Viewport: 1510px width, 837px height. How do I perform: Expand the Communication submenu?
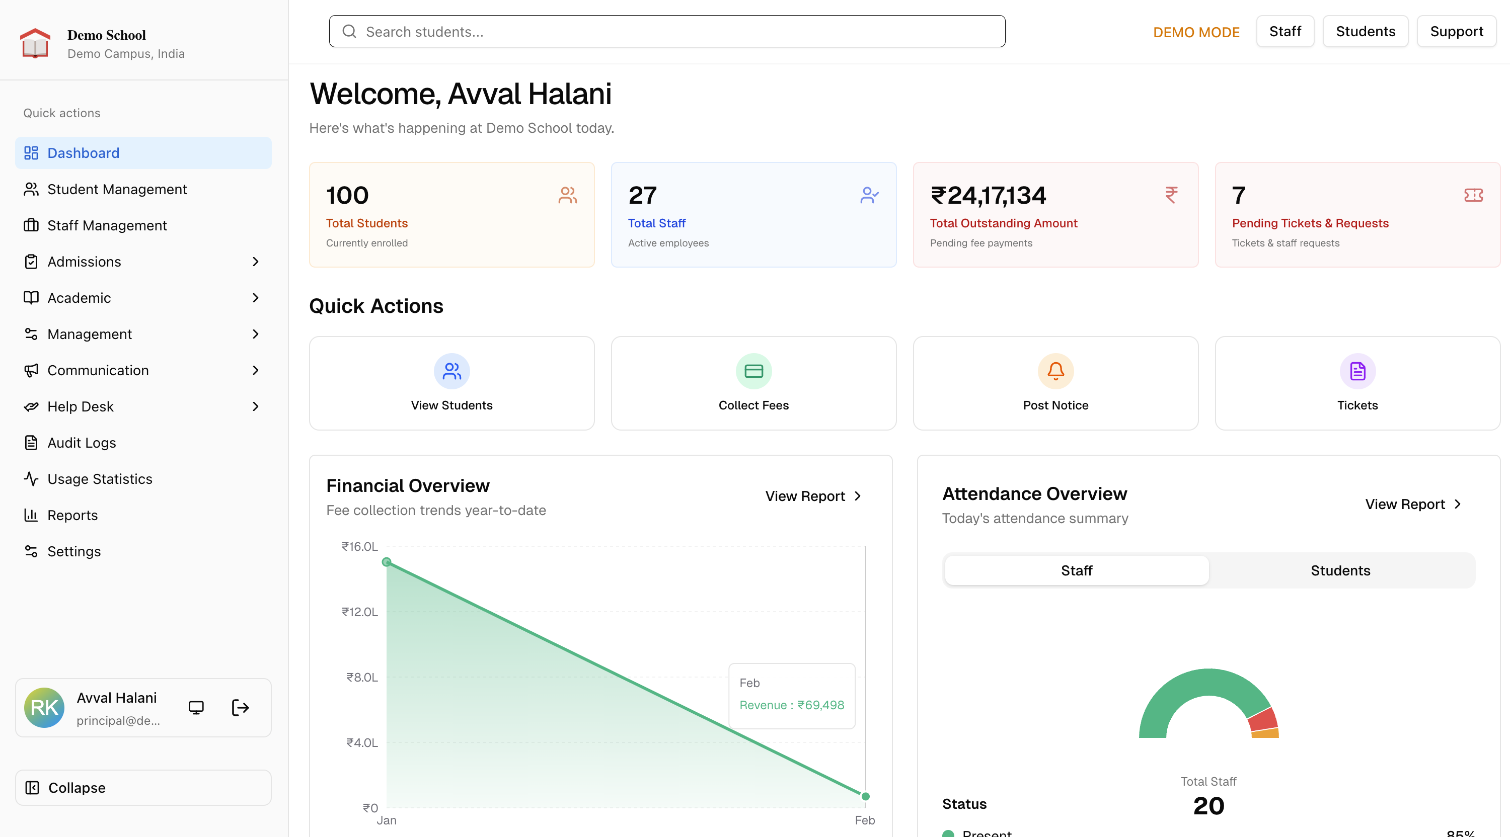coord(143,370)
